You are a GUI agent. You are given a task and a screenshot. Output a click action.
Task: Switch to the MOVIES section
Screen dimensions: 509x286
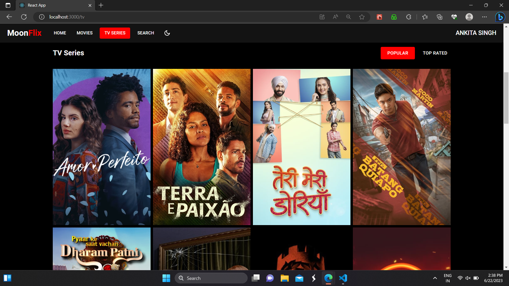(84, 33)
